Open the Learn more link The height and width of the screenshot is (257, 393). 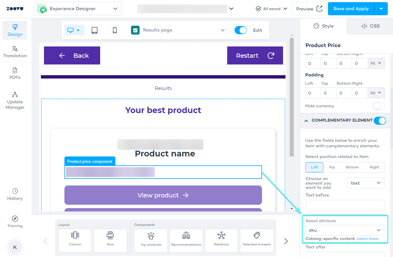tap(368, 239)
